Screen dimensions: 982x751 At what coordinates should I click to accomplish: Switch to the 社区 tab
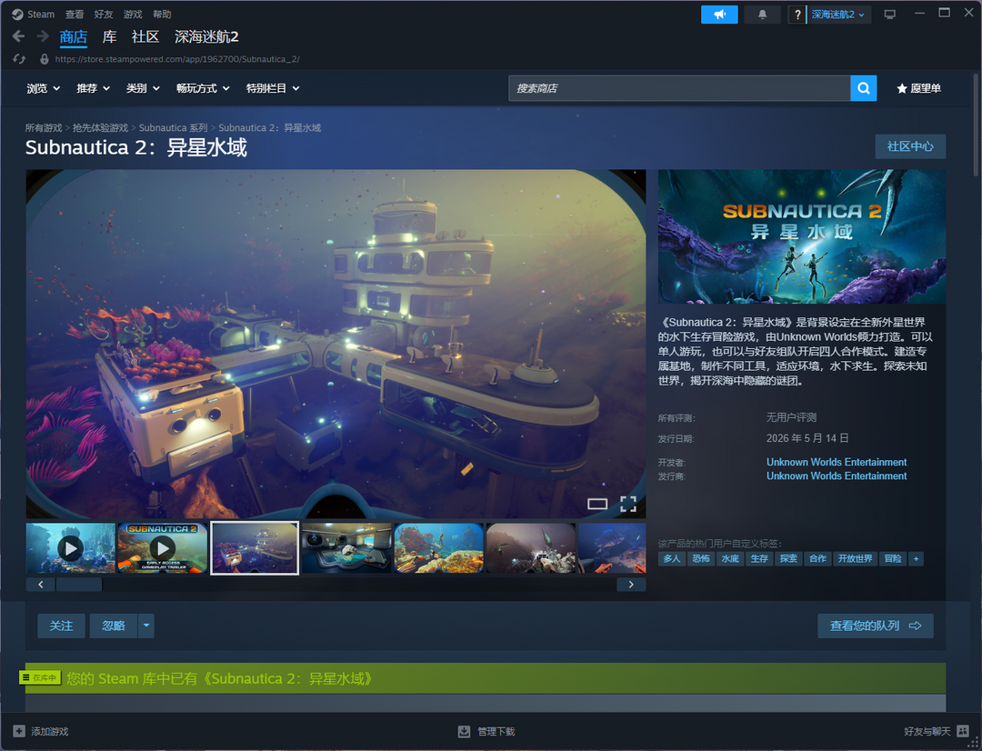[145, 37]
